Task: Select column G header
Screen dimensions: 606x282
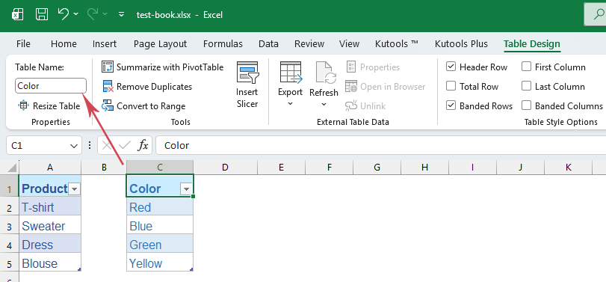Action: click(377, 167)
